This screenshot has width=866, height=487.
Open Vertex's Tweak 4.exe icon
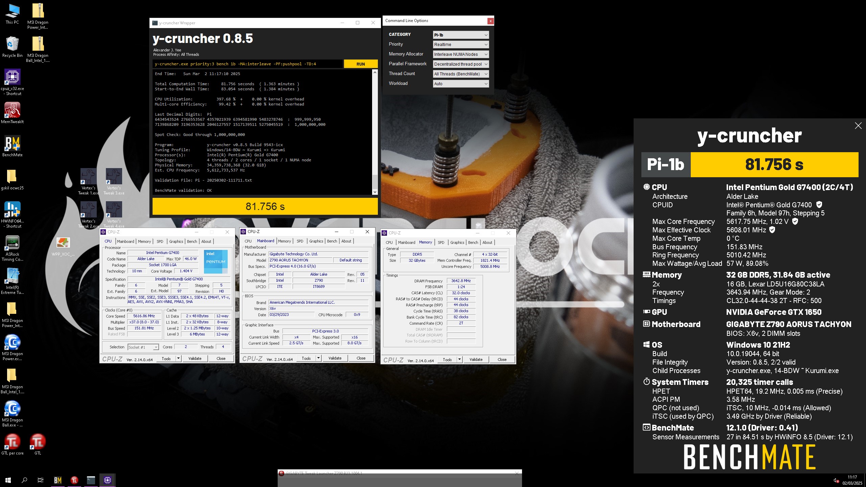tap(114, 215)
